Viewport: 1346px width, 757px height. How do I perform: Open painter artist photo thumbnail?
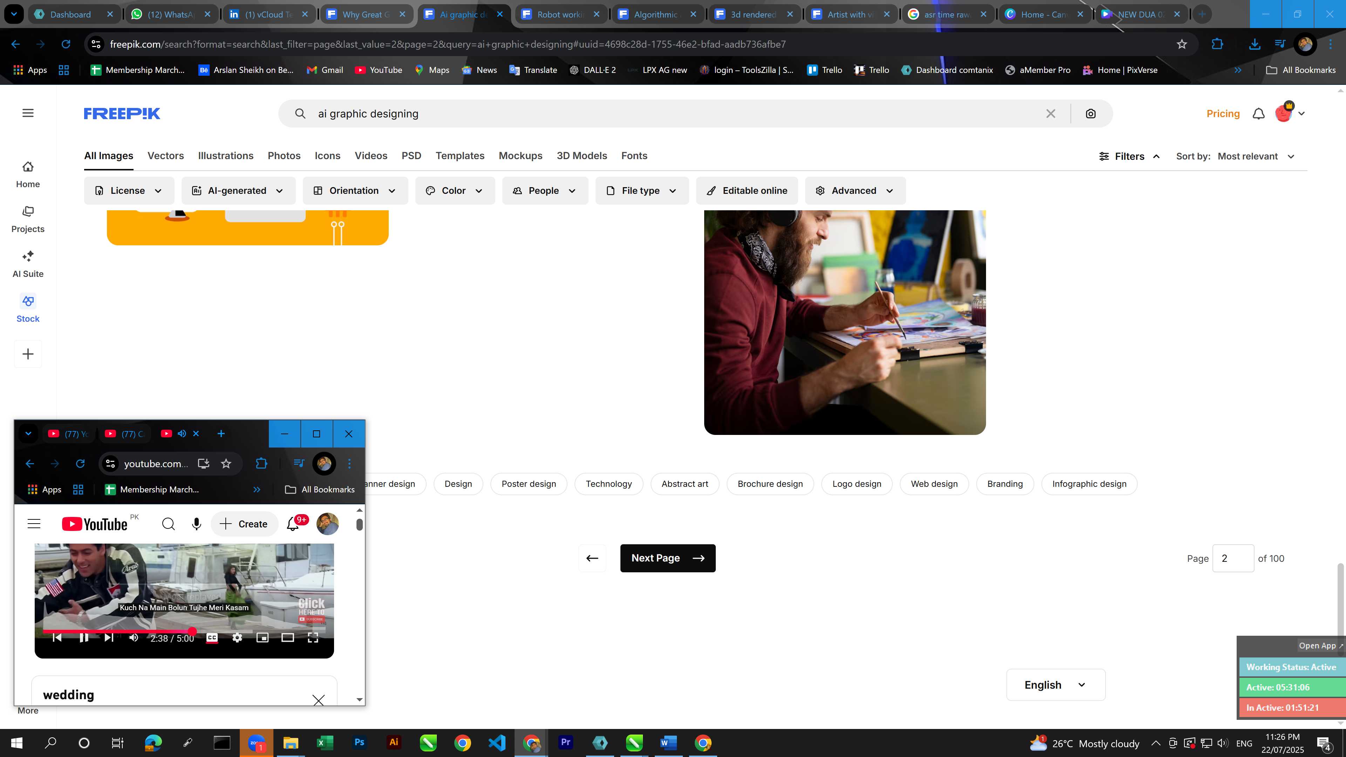(x=845, y=322)
